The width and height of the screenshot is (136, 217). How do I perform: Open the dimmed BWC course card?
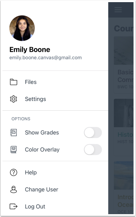point(124,65)
